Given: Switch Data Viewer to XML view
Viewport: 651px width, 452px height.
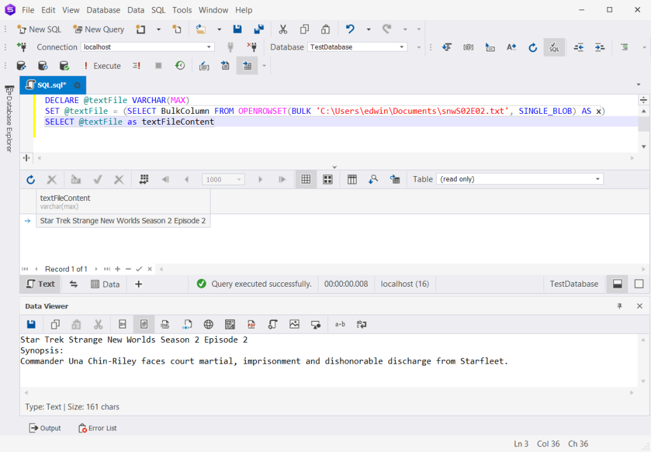Looking at the screenshot, I should [x=165, y=324].
